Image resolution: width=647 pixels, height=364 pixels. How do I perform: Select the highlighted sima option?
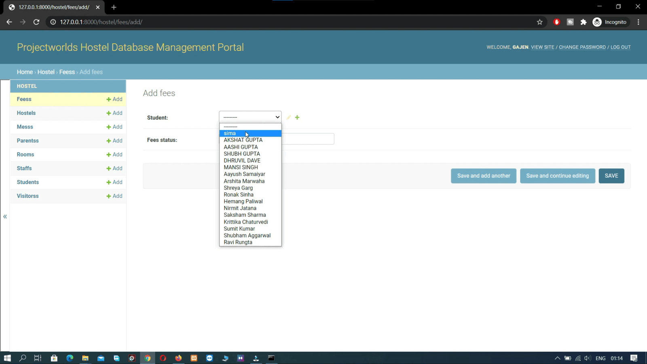[x=230, y=133]
